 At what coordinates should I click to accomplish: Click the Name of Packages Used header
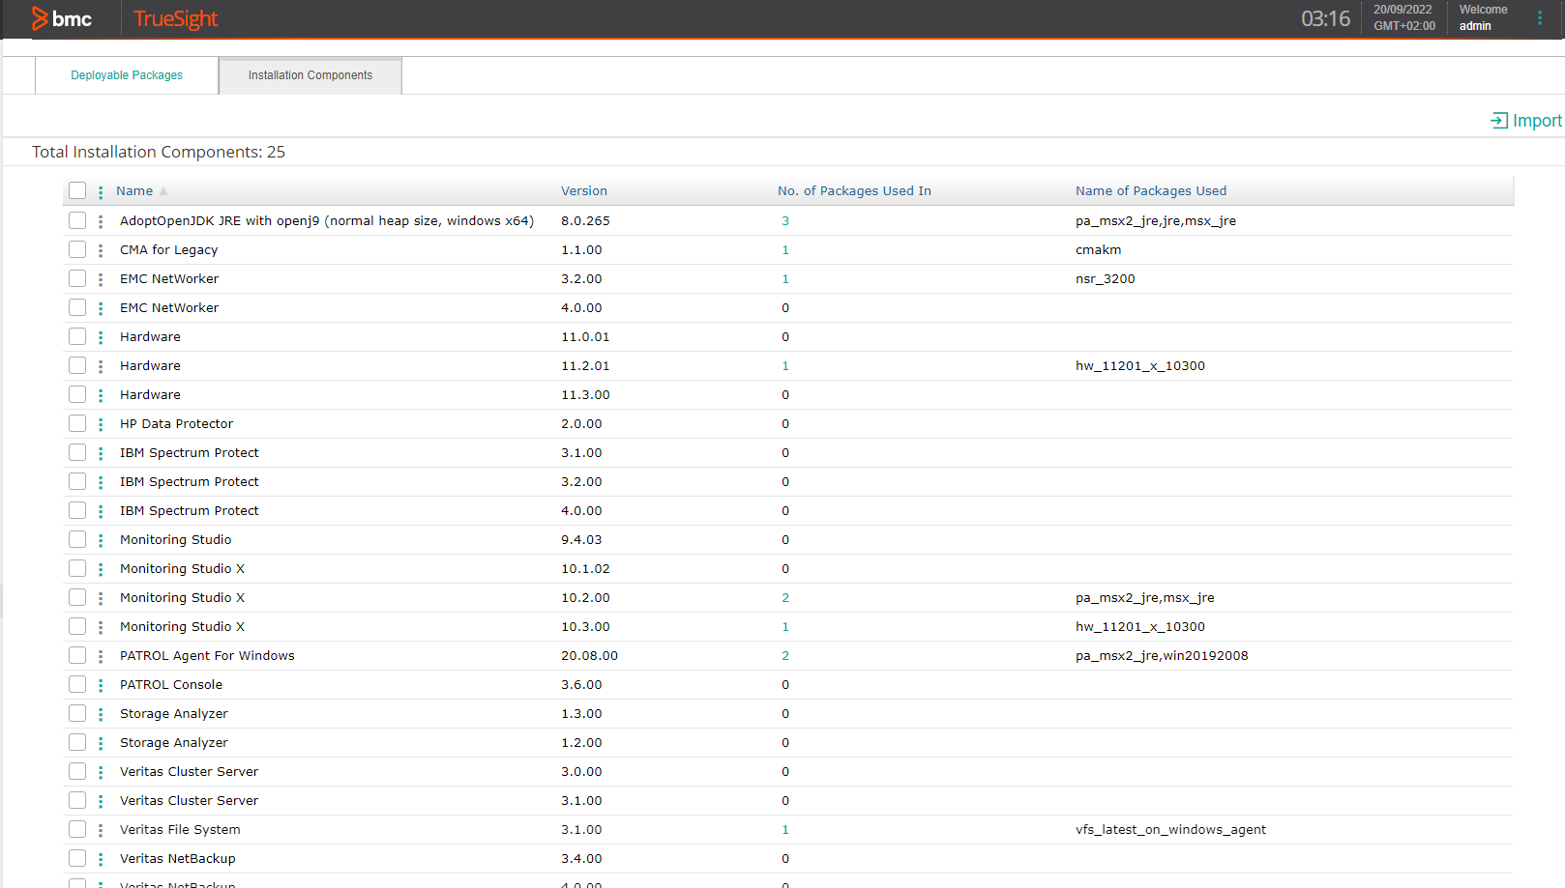[1151, 191]
